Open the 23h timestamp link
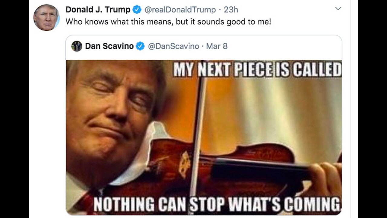387x218 pixels. click(231, 10)
